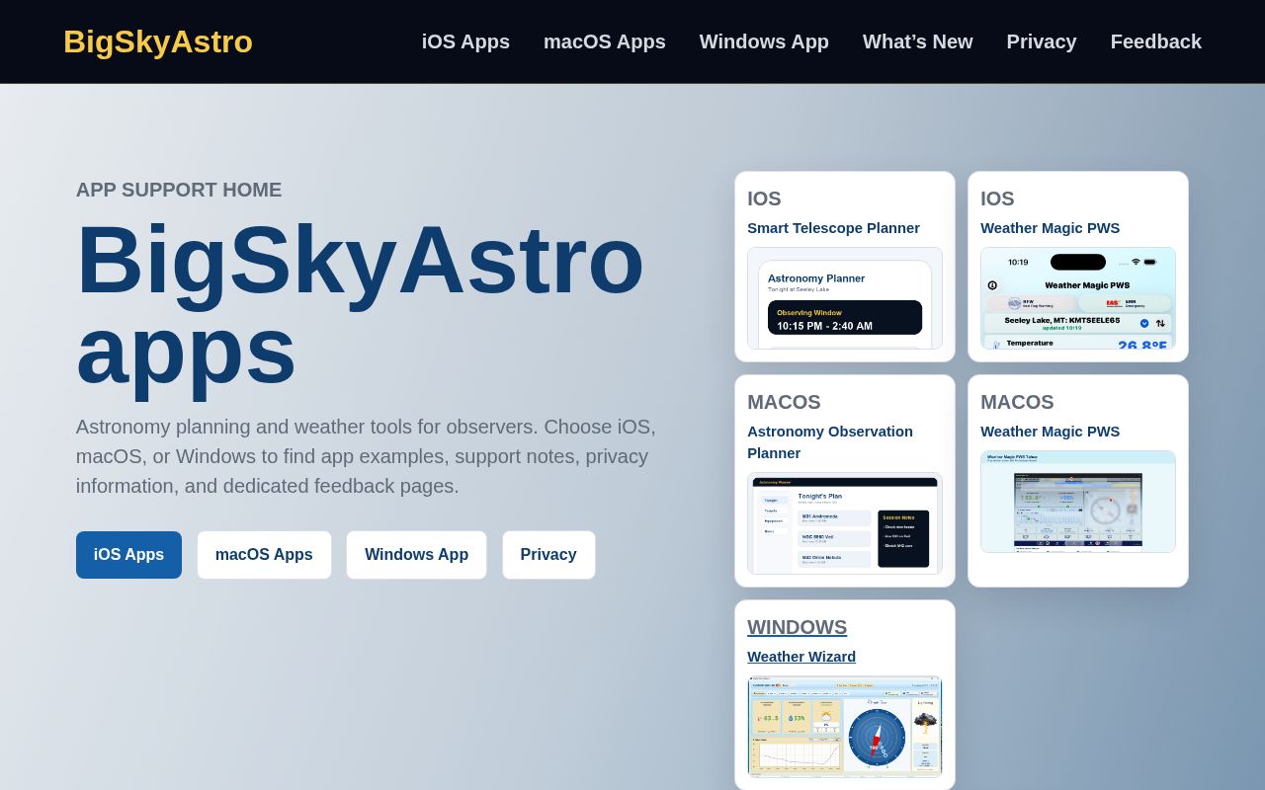
Task: Open macOS Apps in the top navigation
Action: [605, 41]
